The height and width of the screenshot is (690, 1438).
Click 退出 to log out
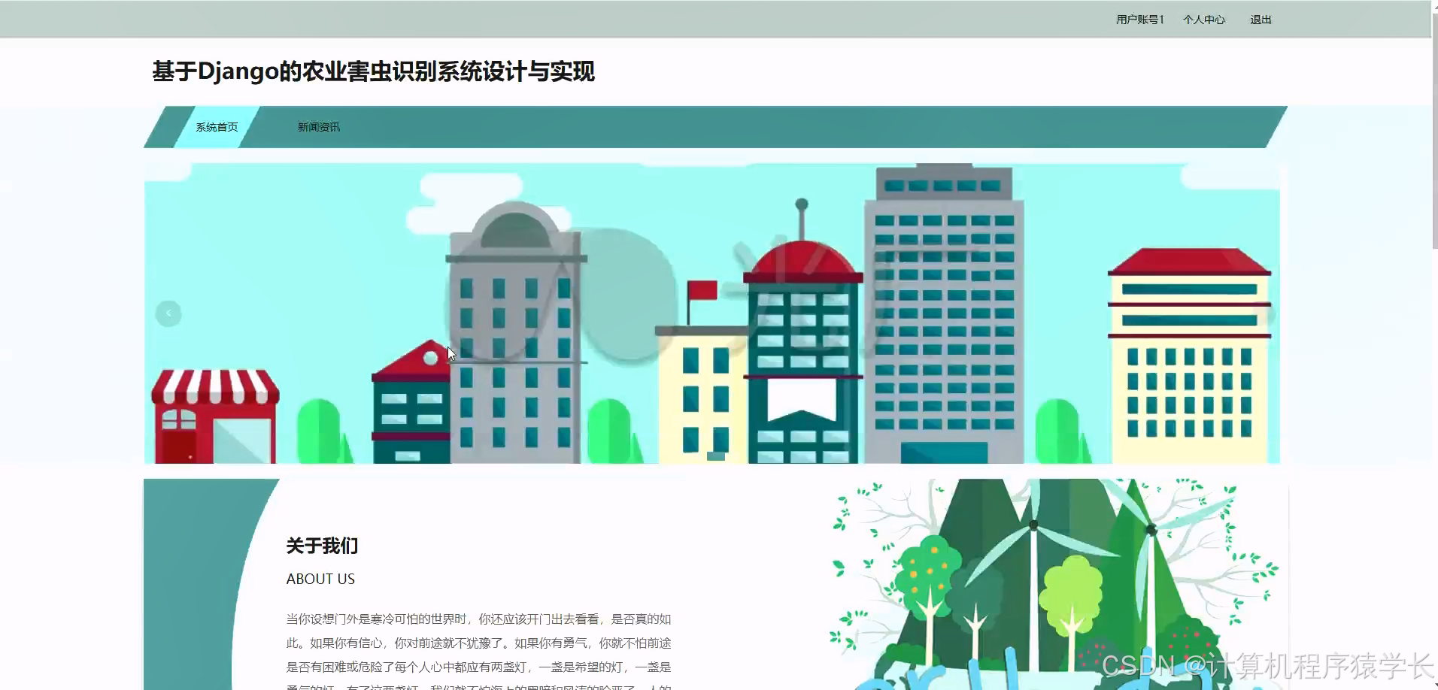point(1261,20)
